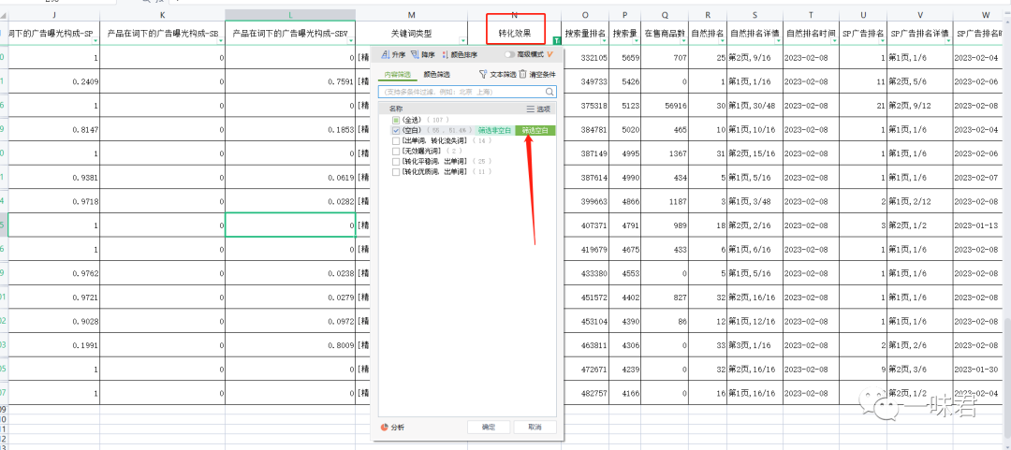Check the (全选) select all checkbox
Viewport: 1011px width, 450px height.
point(396,120)
